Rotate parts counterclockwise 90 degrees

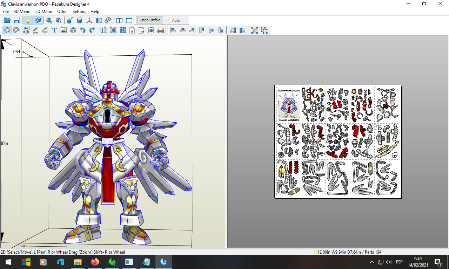pos(233,30)
